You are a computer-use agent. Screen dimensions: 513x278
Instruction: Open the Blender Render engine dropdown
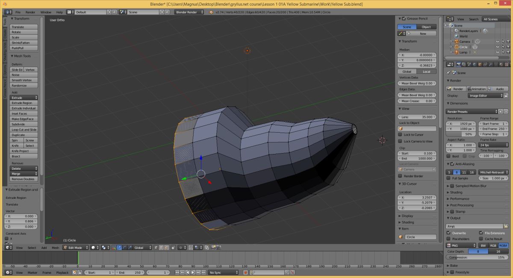189,12
